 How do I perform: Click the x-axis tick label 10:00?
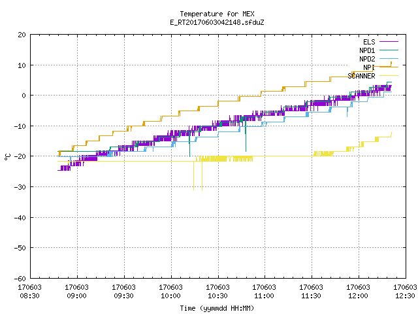[170, 296]
